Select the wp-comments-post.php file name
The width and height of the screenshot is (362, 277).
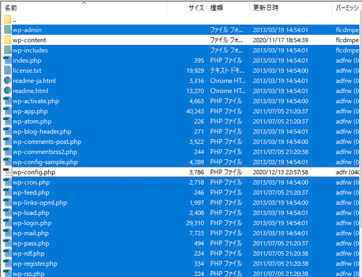[x=47, y=142]
